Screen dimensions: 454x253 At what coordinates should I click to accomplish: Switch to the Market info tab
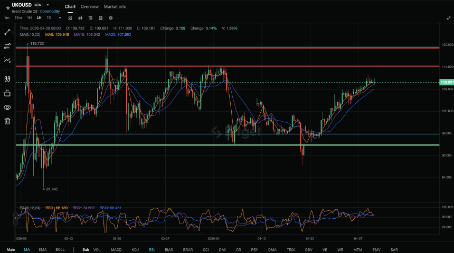(115, 6)
